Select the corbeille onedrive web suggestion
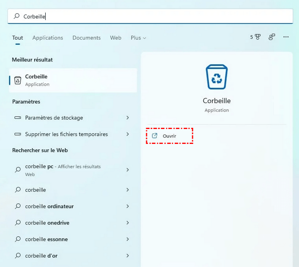The width and height of the screenshot is (299, 267). (x=47, y=223)
